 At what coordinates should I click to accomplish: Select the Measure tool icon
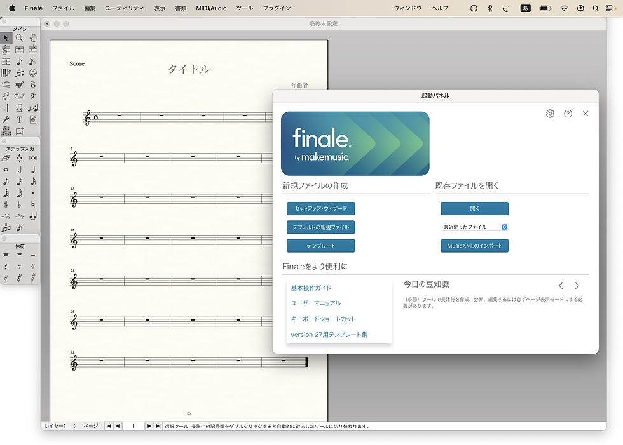(x=20, y=50)
